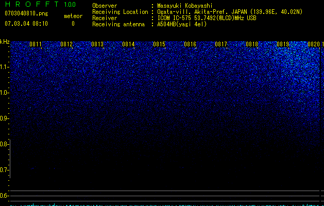The height and width of the screenshot is (206, 324).
Task: Click the 0.7 kHz axis tick label
Action: (4, 170)
